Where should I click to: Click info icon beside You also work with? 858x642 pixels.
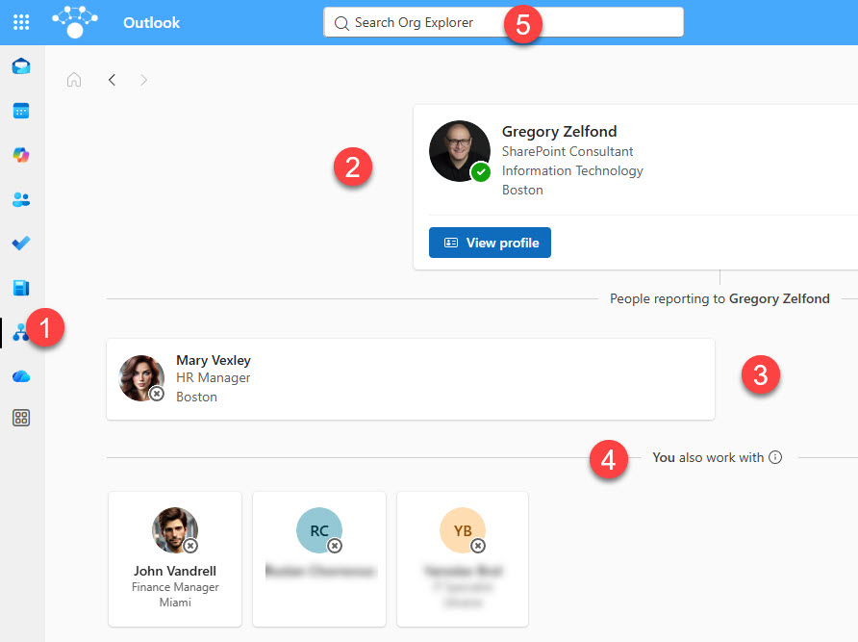pos(775,457)
